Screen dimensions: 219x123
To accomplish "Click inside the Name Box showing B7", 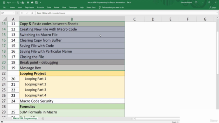I will pos(7,13).
